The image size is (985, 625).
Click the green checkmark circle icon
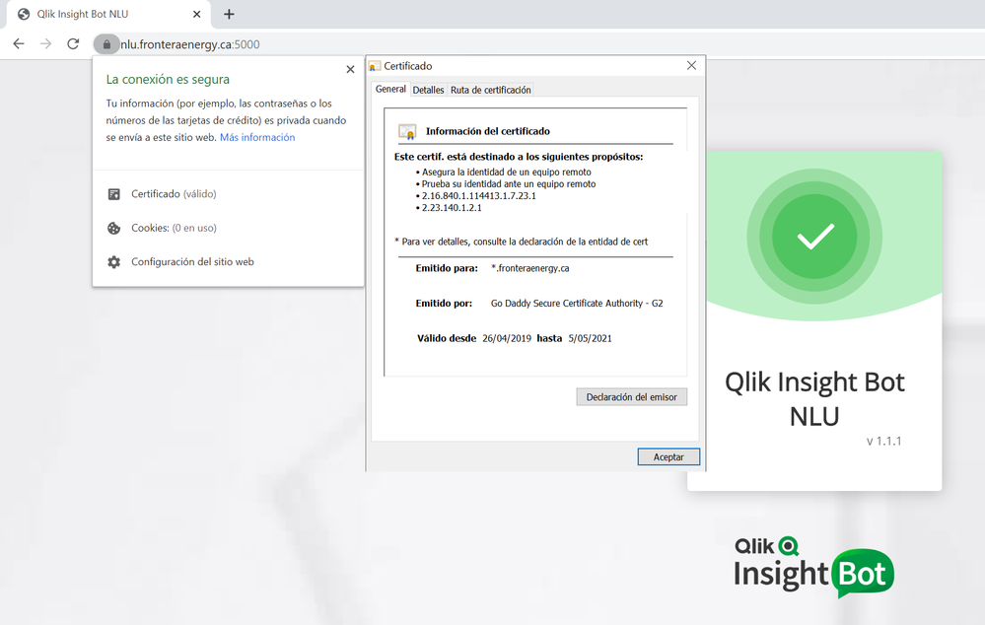click(814, 237)
